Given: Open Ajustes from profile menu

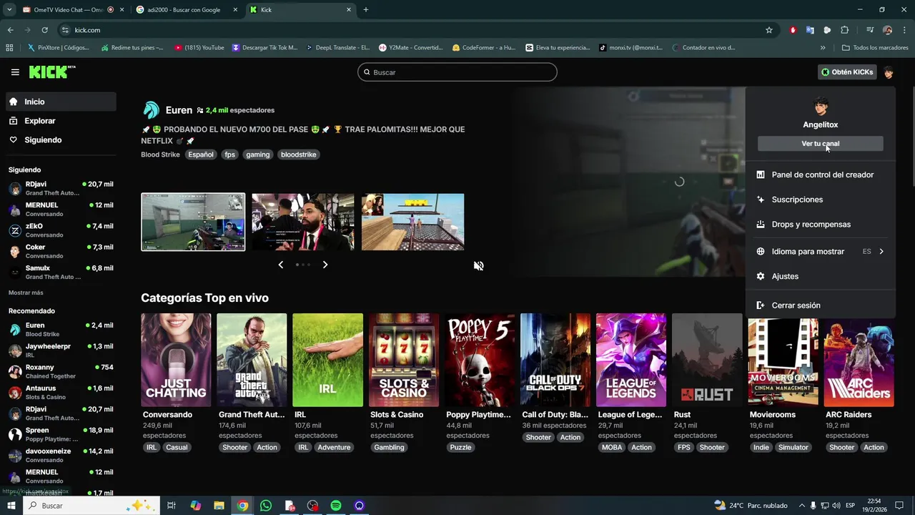Looking at the screenshot, I should (820, 276).
